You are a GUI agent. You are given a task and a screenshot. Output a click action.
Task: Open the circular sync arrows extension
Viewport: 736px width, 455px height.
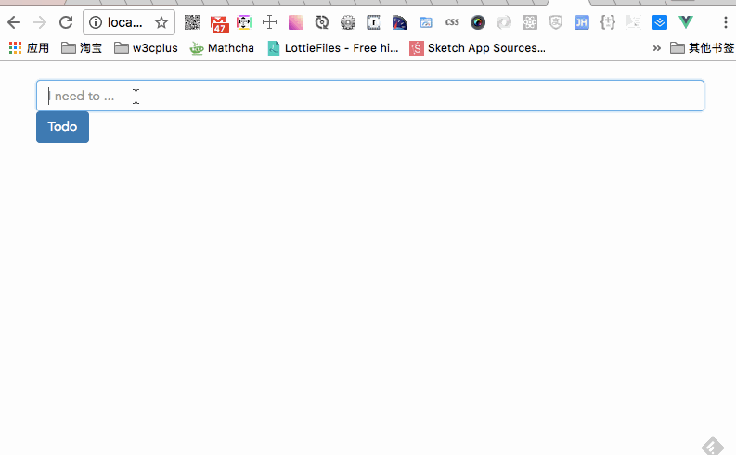322,22
